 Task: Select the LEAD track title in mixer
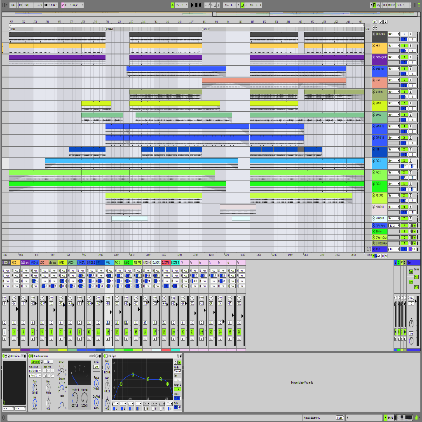(44, 263)
